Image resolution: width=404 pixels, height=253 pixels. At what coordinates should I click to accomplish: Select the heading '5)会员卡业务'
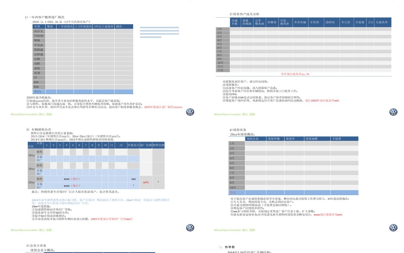coord(36,246)
